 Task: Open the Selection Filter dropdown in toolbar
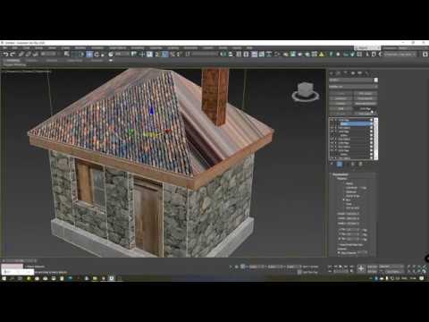point(48,55)
